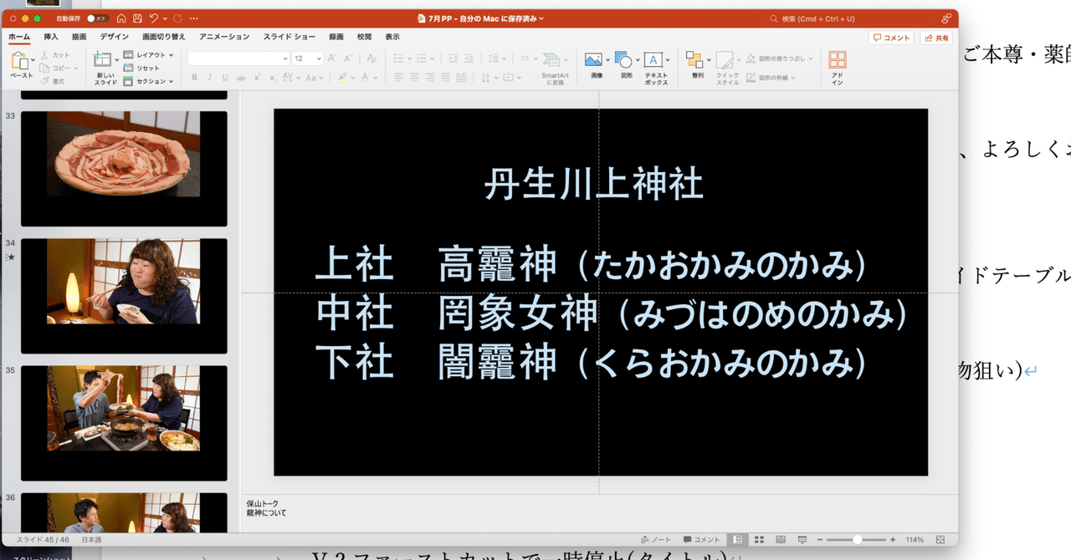Click the numbered list icon

coord(423,58)
